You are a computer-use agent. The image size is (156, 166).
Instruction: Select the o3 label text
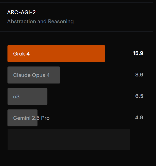[16, 97]
